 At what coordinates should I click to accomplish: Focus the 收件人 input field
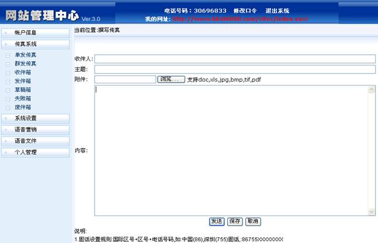point(234,59)
